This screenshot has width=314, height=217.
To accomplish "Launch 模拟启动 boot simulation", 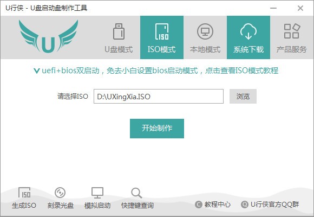I will point(97,199).
